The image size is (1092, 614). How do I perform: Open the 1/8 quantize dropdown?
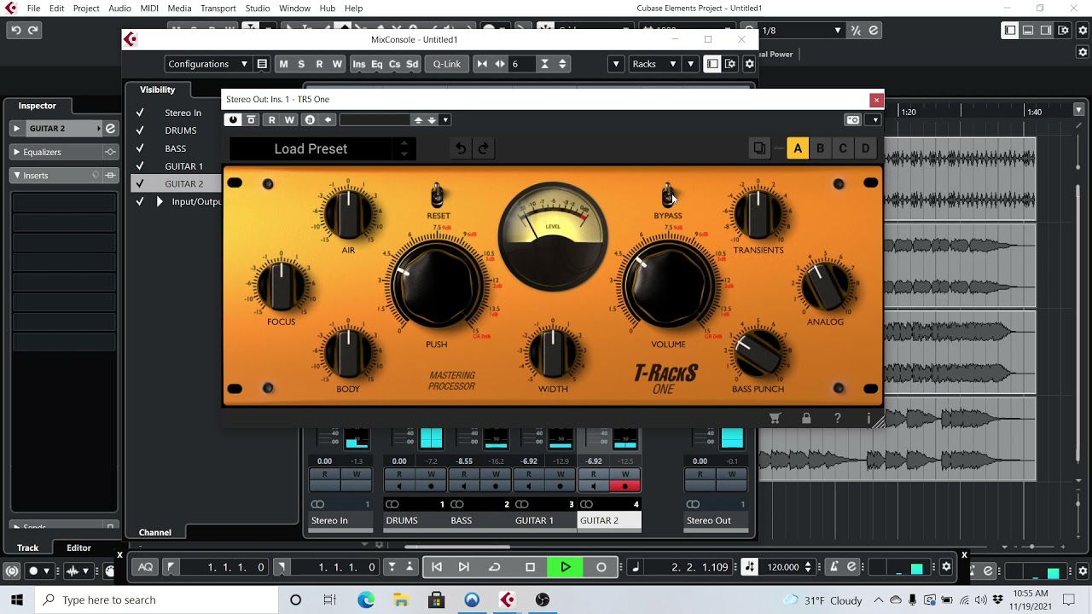pos(801,31)
